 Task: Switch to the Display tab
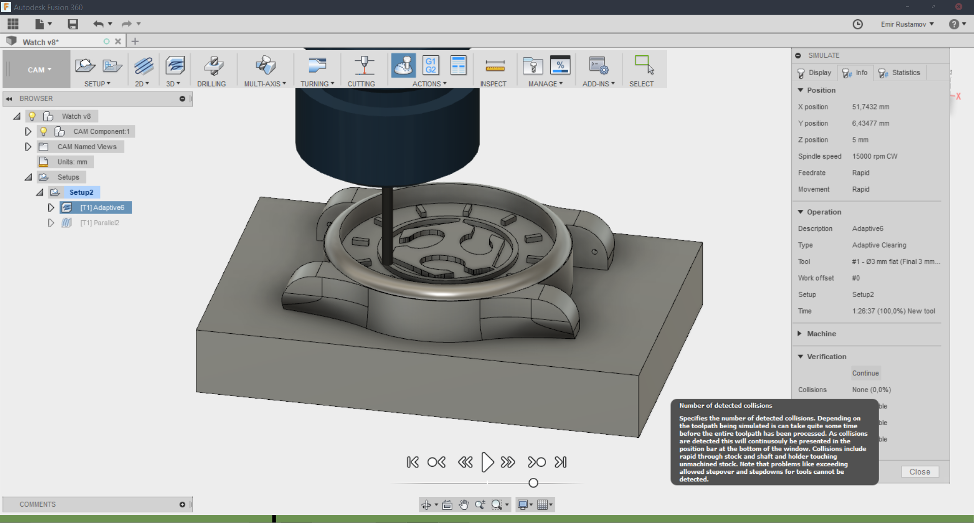(x=814, y=73)
